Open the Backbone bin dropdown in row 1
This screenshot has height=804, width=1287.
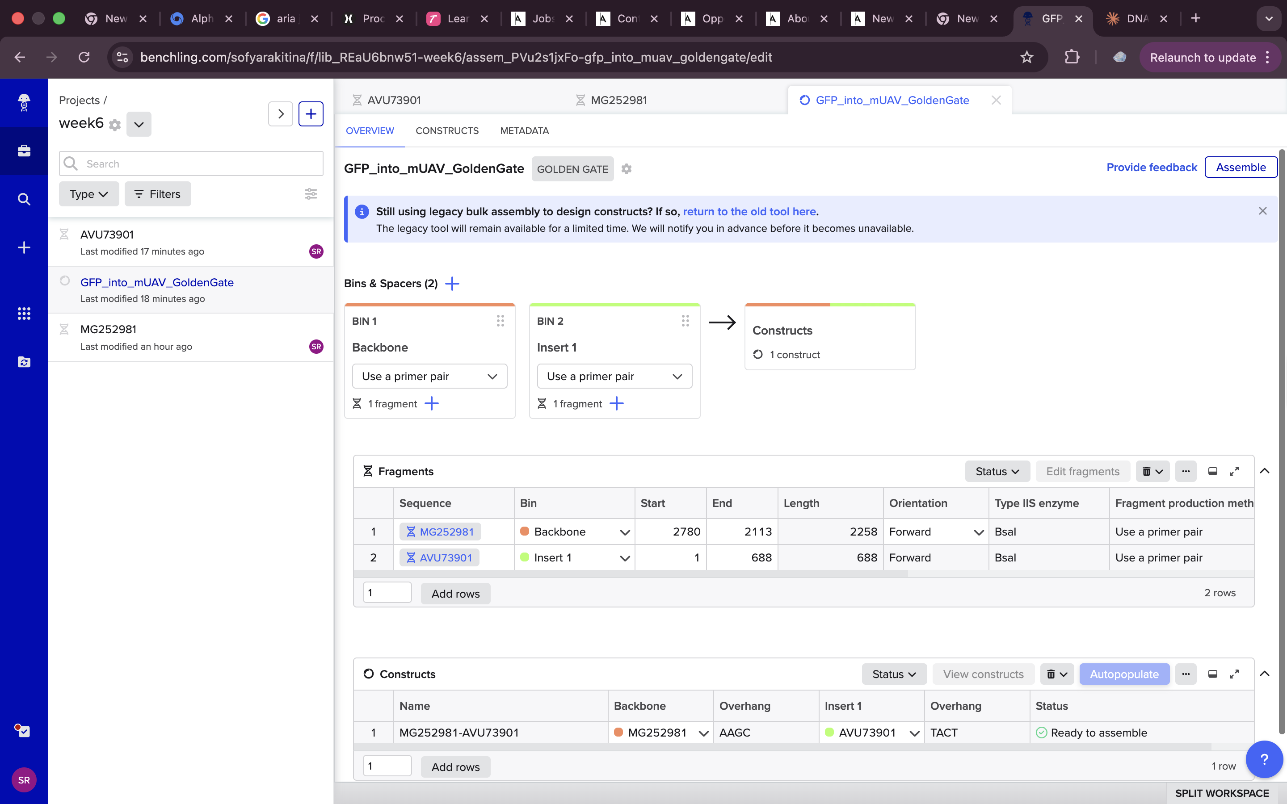(x=625, y=532)
